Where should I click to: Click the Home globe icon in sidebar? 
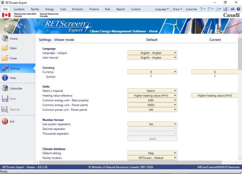tap(5, 38)
